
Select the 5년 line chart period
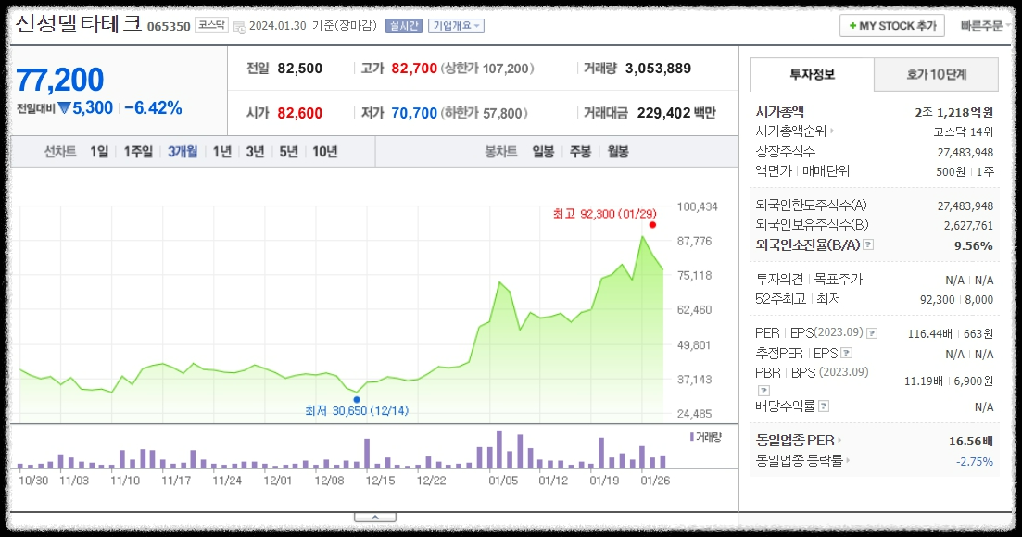point(289,152)
